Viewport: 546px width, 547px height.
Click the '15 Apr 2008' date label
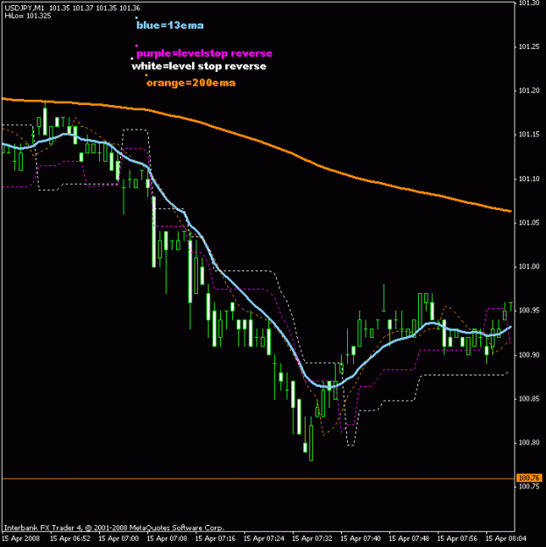(21, 538)
